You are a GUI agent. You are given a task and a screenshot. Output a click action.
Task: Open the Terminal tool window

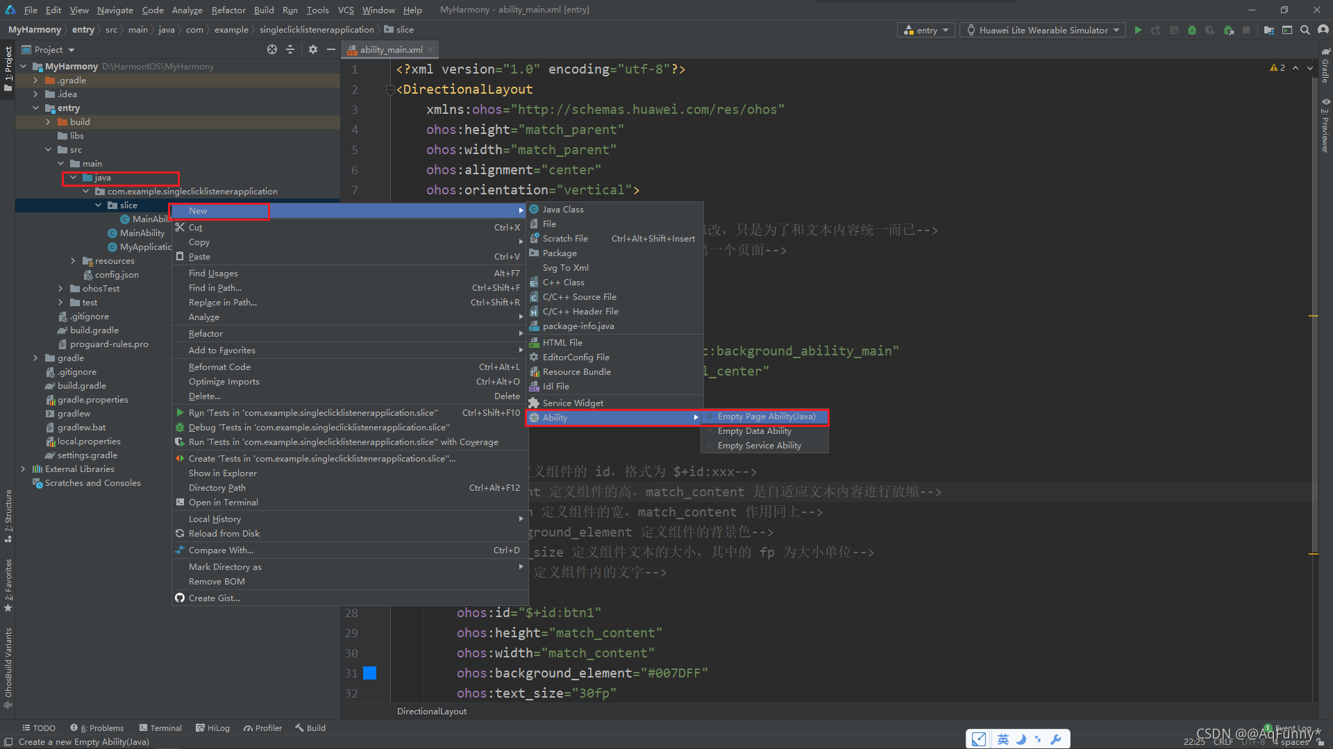[160, 728]
